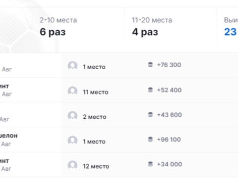The height and width of the screenshot is (185, 238).
Task: Click the coins icon beside +96 100
Action: 150,139
